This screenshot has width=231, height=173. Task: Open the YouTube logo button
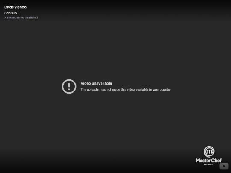point(224,166)
